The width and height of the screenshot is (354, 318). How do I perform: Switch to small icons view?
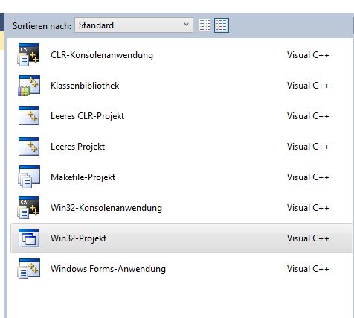[205, 25]
